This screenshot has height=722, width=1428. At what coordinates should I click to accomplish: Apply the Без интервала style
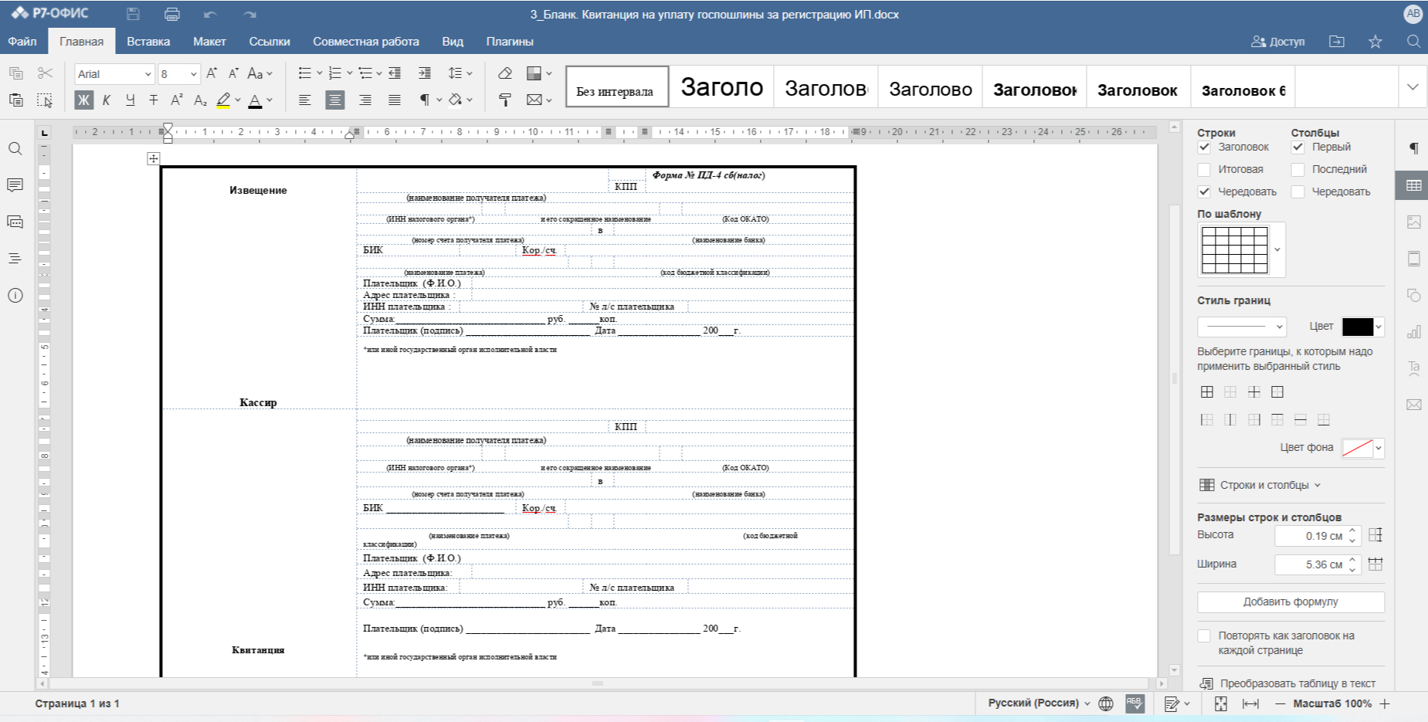point(617,86)
